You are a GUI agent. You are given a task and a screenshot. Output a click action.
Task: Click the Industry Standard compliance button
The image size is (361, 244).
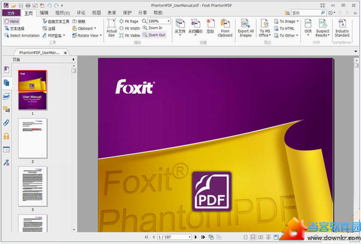(342, 28)
